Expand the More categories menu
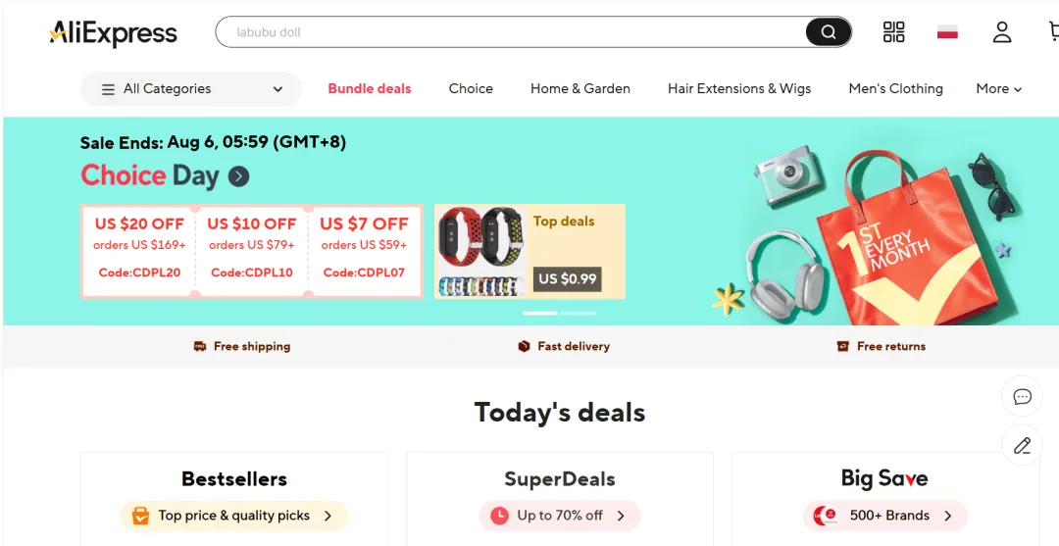The image size is (1059, 546). pyautogui.click(x=998, y=89)
